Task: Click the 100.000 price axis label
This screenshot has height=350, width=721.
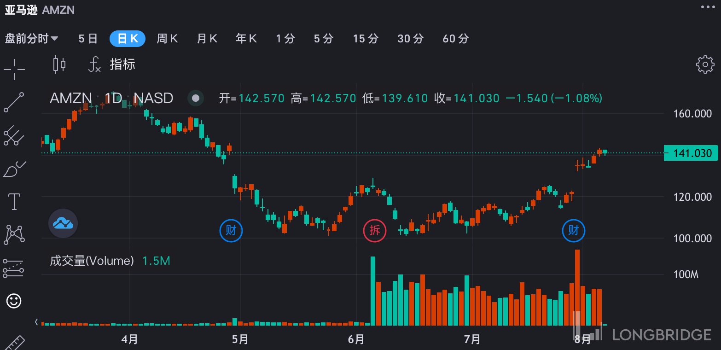Action: pos(692,238)
